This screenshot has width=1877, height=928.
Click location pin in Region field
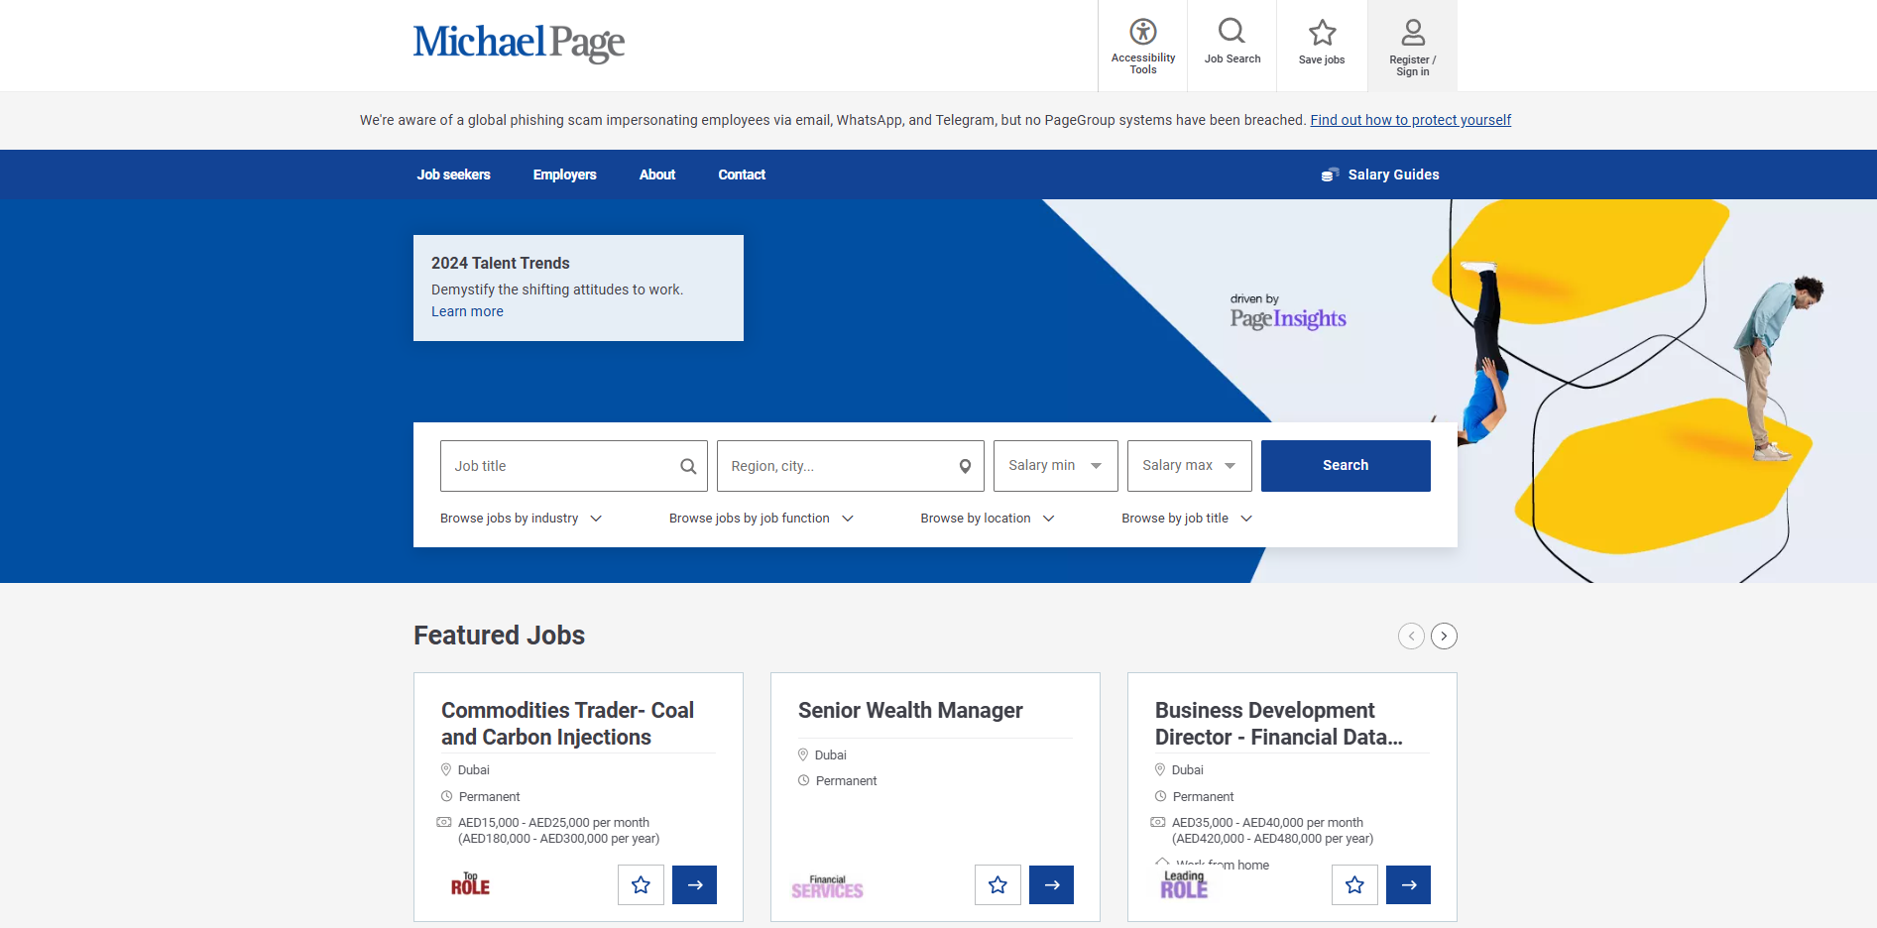point(965,466)
